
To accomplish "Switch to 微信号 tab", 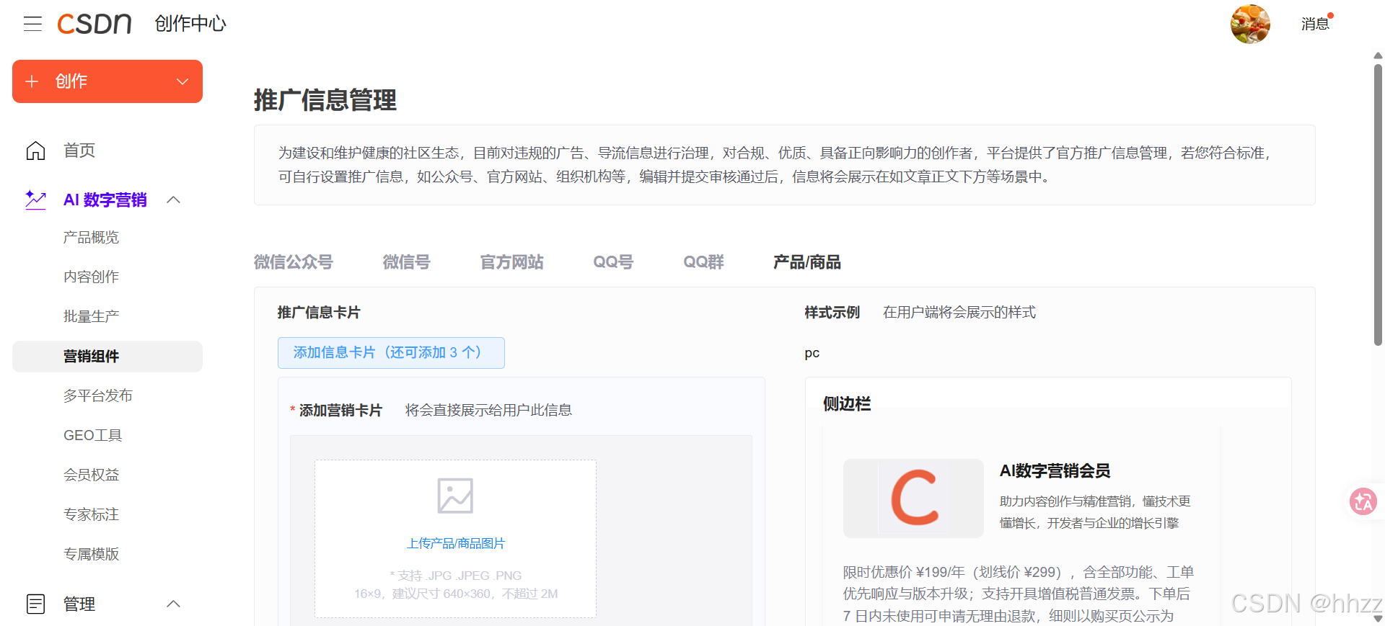I will tap(406, 262).
